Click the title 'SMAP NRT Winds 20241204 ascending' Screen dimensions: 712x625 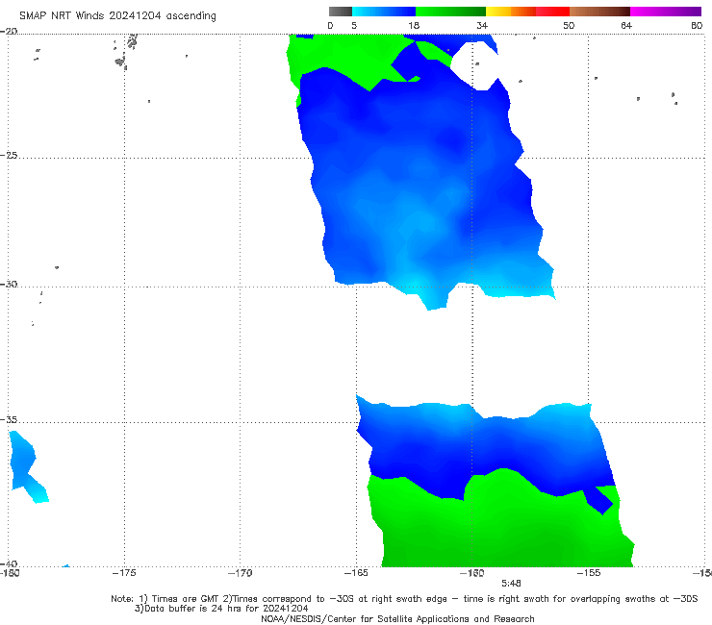(x=117, y=15)
